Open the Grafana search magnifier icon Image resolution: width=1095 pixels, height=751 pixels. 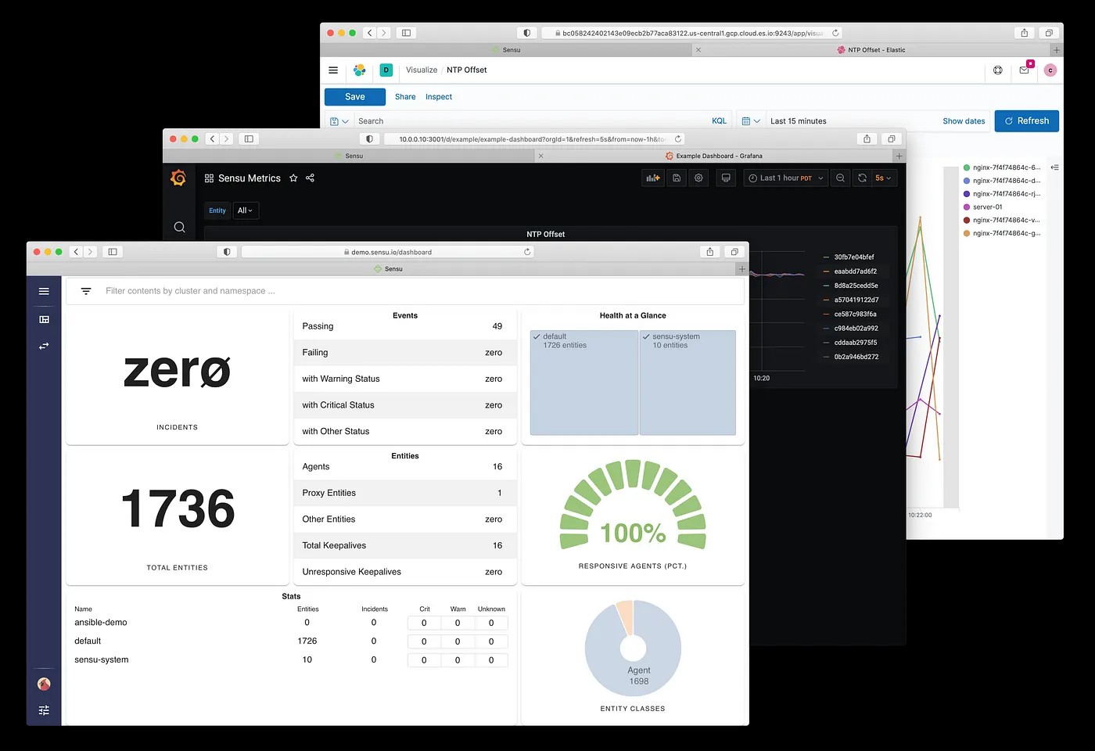(x=179, y=227)
